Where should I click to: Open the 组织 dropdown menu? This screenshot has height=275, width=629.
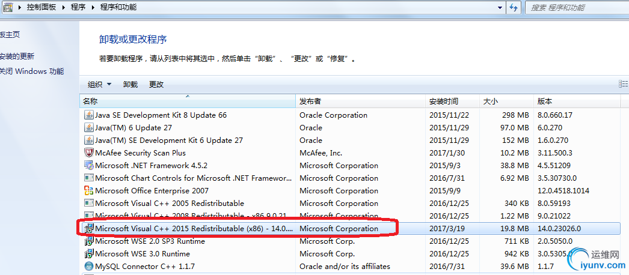click(x=99, y=85)
